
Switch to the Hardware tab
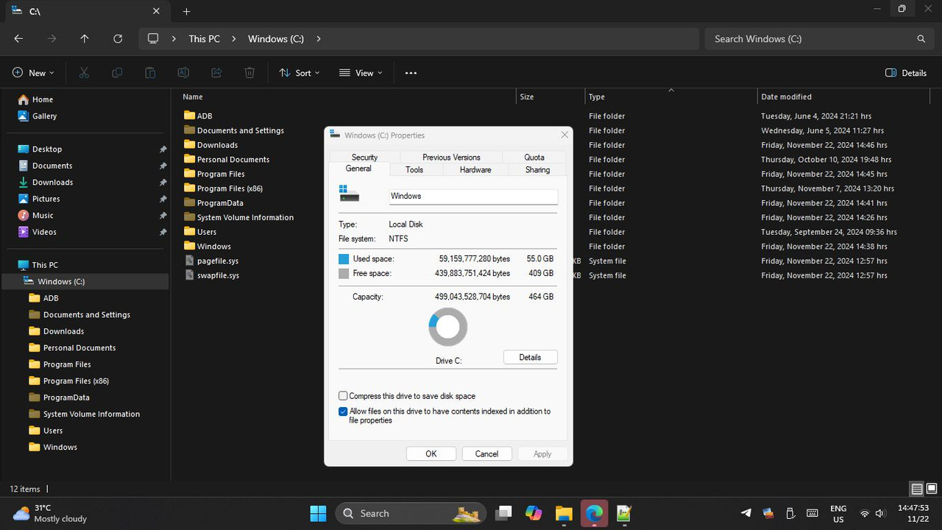[x=475, y=169]
